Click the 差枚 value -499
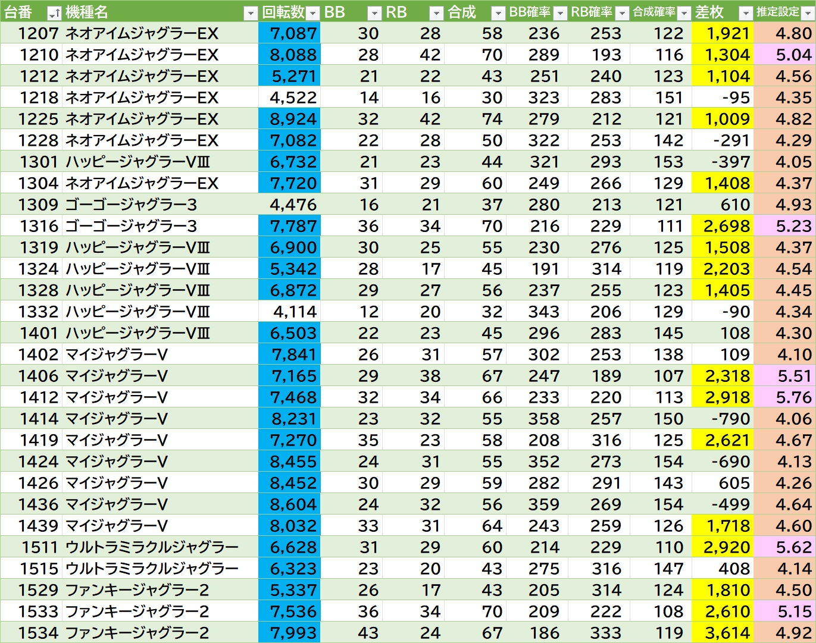This screenshot has width=816, height=643. (x=723, y=504)
